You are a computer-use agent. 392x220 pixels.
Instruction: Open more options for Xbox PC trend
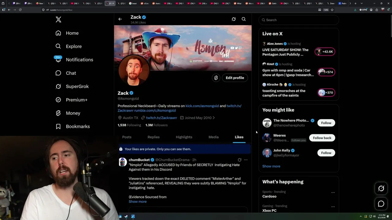[x=333, y=207]
